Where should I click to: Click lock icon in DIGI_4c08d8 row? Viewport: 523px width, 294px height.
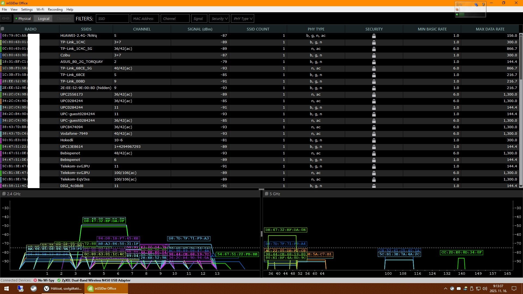click(x=374, y=186)
